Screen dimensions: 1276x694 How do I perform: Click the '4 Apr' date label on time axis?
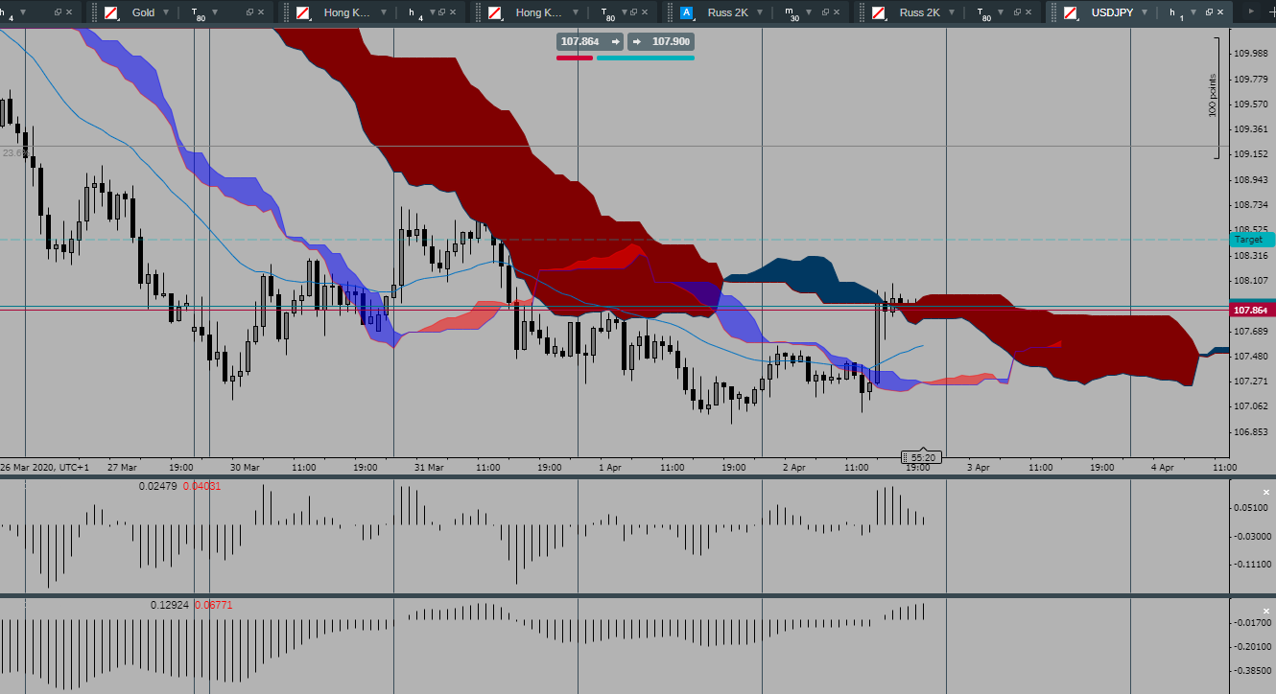coord(1162,468)
